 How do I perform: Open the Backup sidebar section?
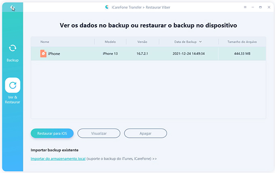tap(13, 53)
